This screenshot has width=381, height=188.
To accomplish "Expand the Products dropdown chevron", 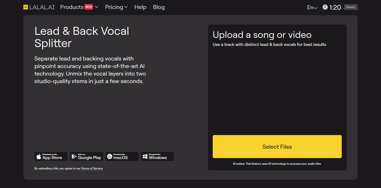I will 96,7.
